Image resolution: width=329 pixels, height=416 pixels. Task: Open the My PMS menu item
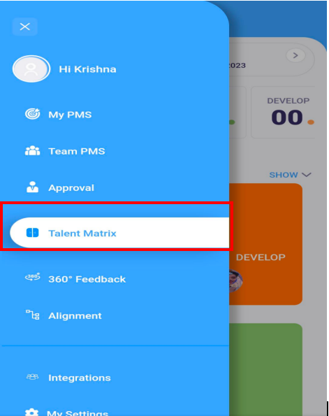70,115
